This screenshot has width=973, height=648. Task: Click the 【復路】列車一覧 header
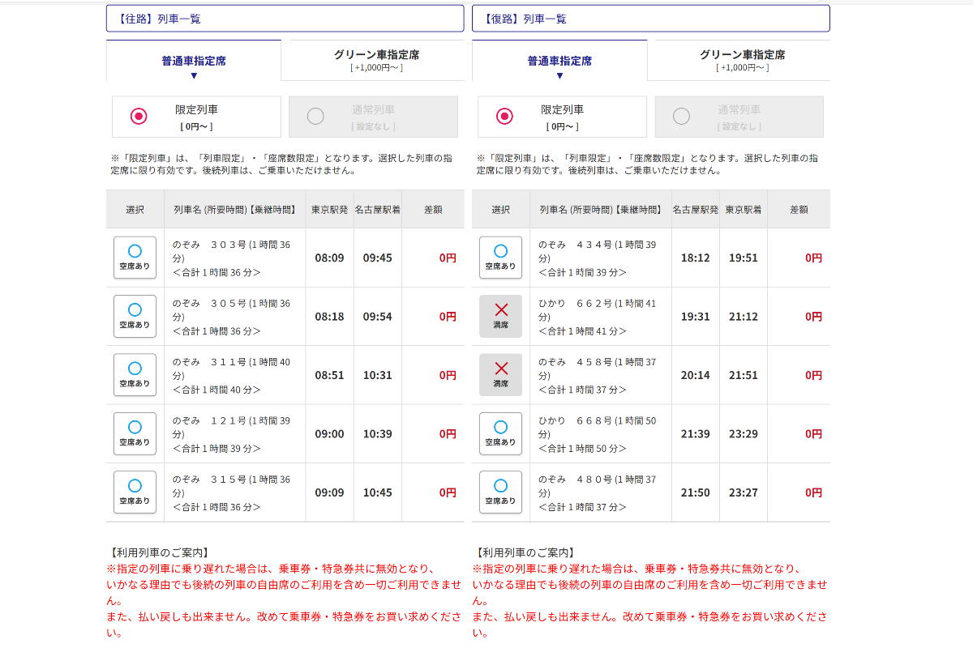(x=651, y=19)
